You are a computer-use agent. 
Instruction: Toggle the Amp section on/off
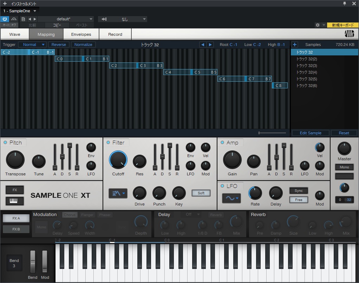(x=222, y=142)
